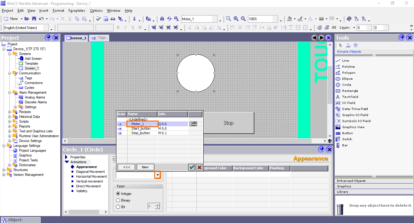Click the Open project folder icon
The image size is (414, 223).
27,19
